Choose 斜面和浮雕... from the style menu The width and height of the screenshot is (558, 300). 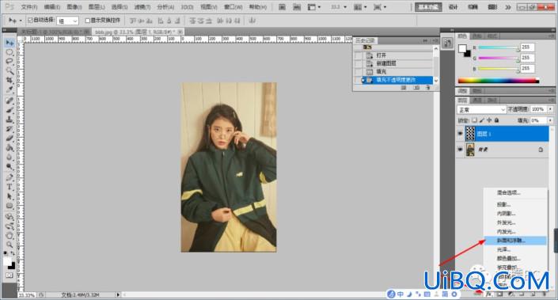515,241
